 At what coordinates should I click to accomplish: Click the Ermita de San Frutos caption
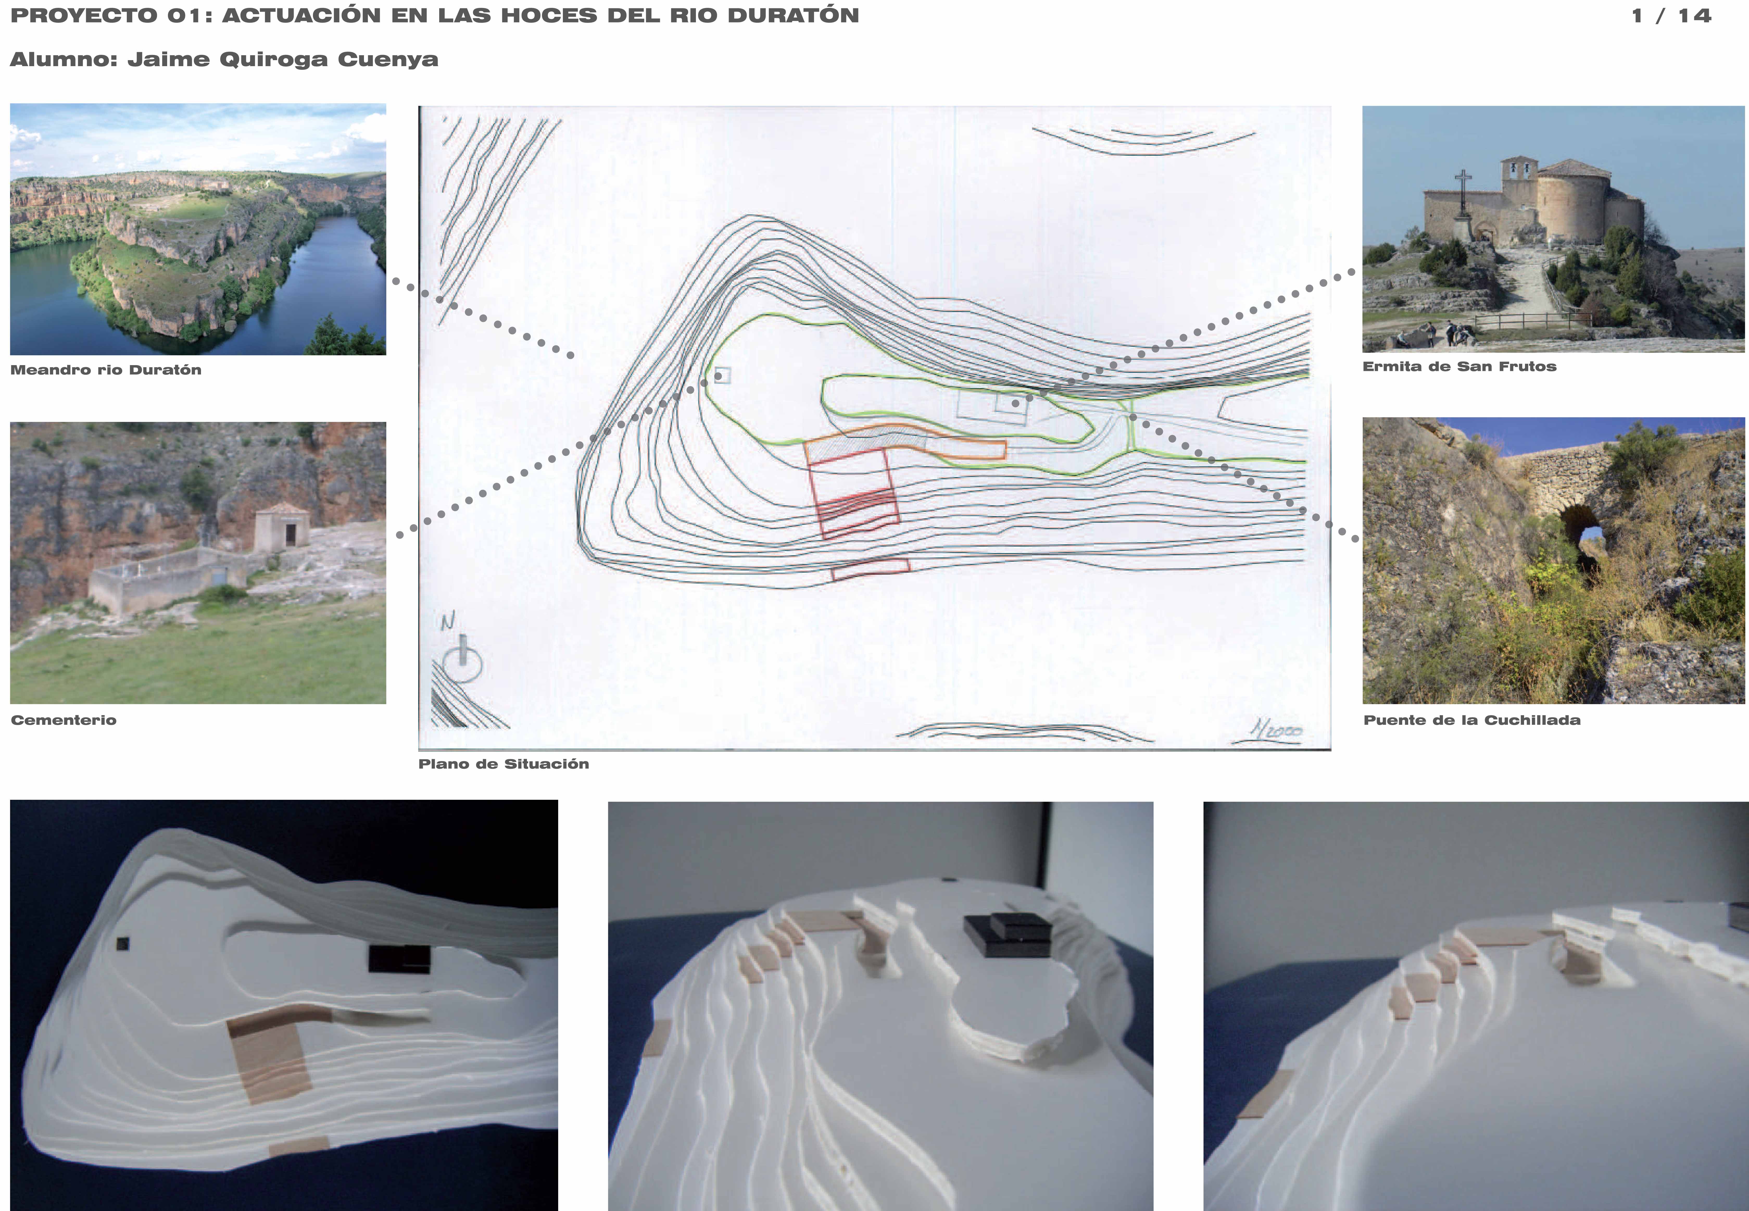point(1459,366)
